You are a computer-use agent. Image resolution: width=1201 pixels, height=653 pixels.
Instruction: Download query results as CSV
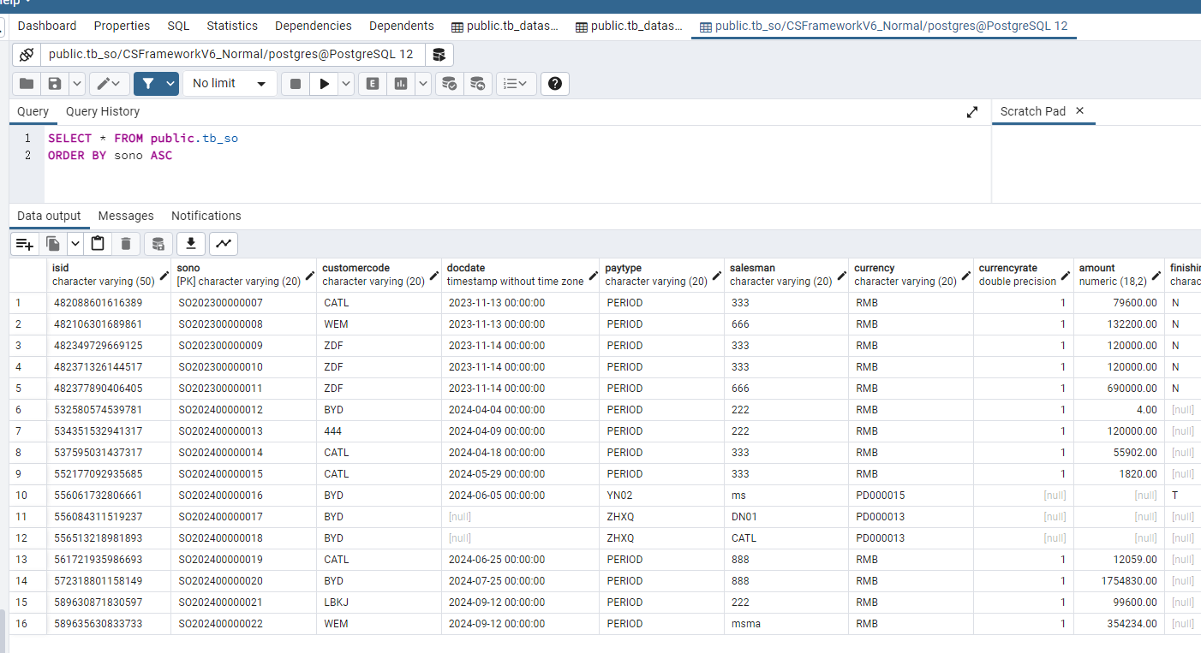click(x=189, y=244)
